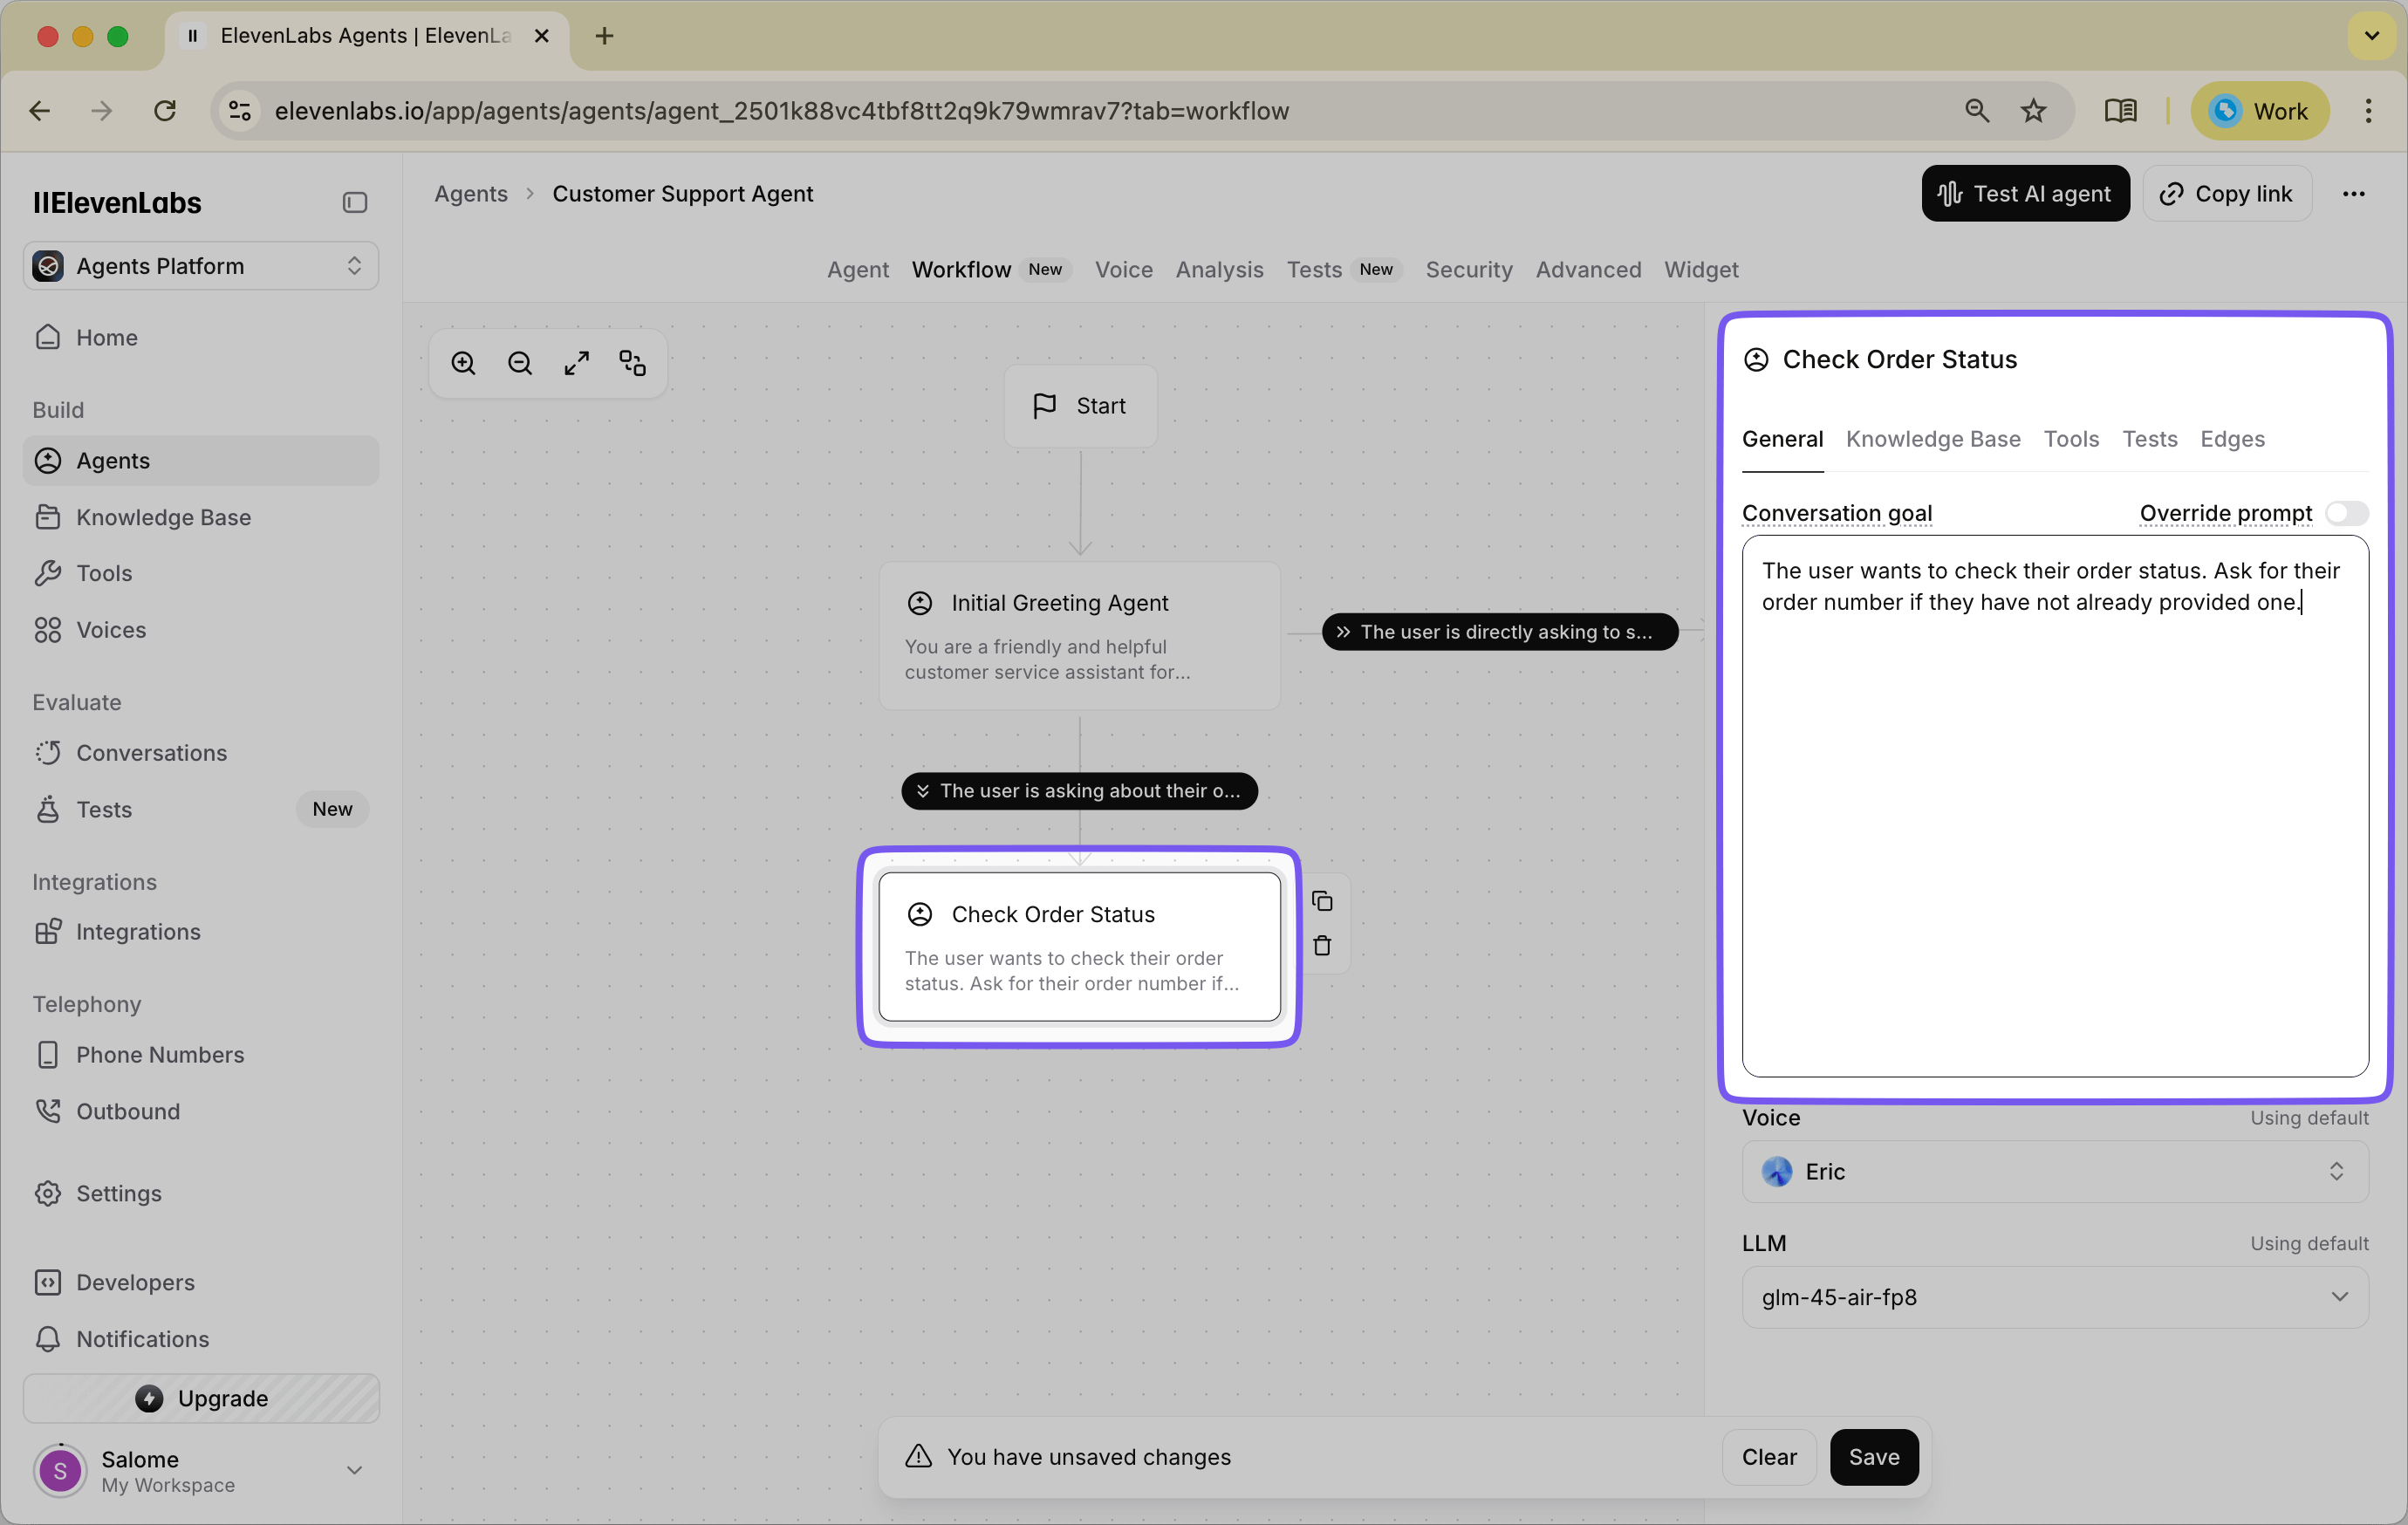Collapse the ElevenLabs sidebar panel

(353, 202)
